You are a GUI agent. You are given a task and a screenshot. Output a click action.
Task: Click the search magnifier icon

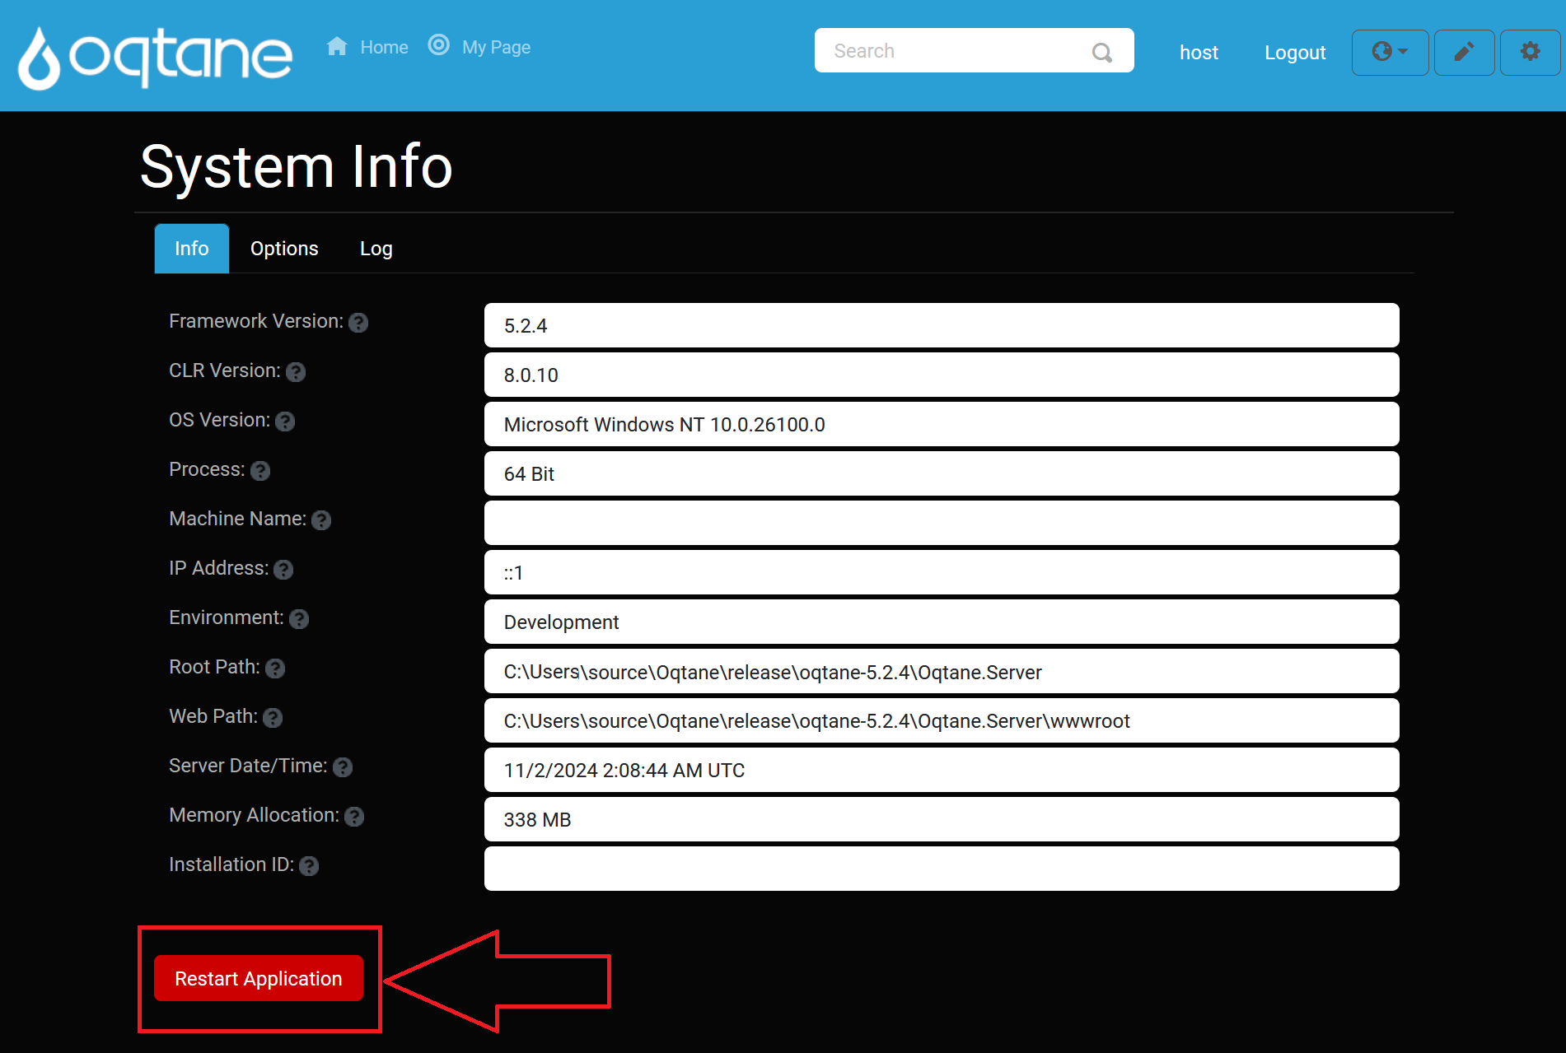(1101, 52)
